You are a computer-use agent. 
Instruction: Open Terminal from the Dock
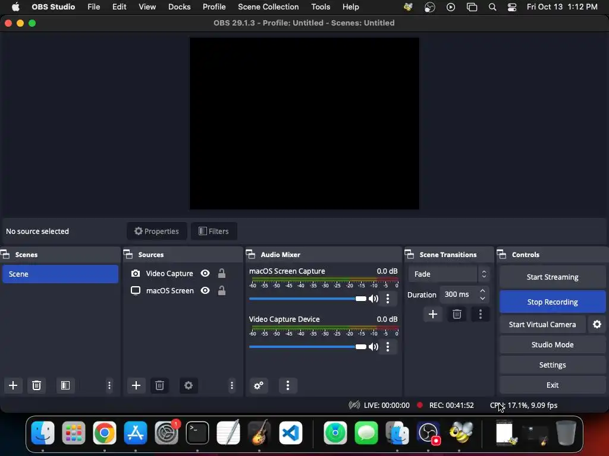coord(197,432)
